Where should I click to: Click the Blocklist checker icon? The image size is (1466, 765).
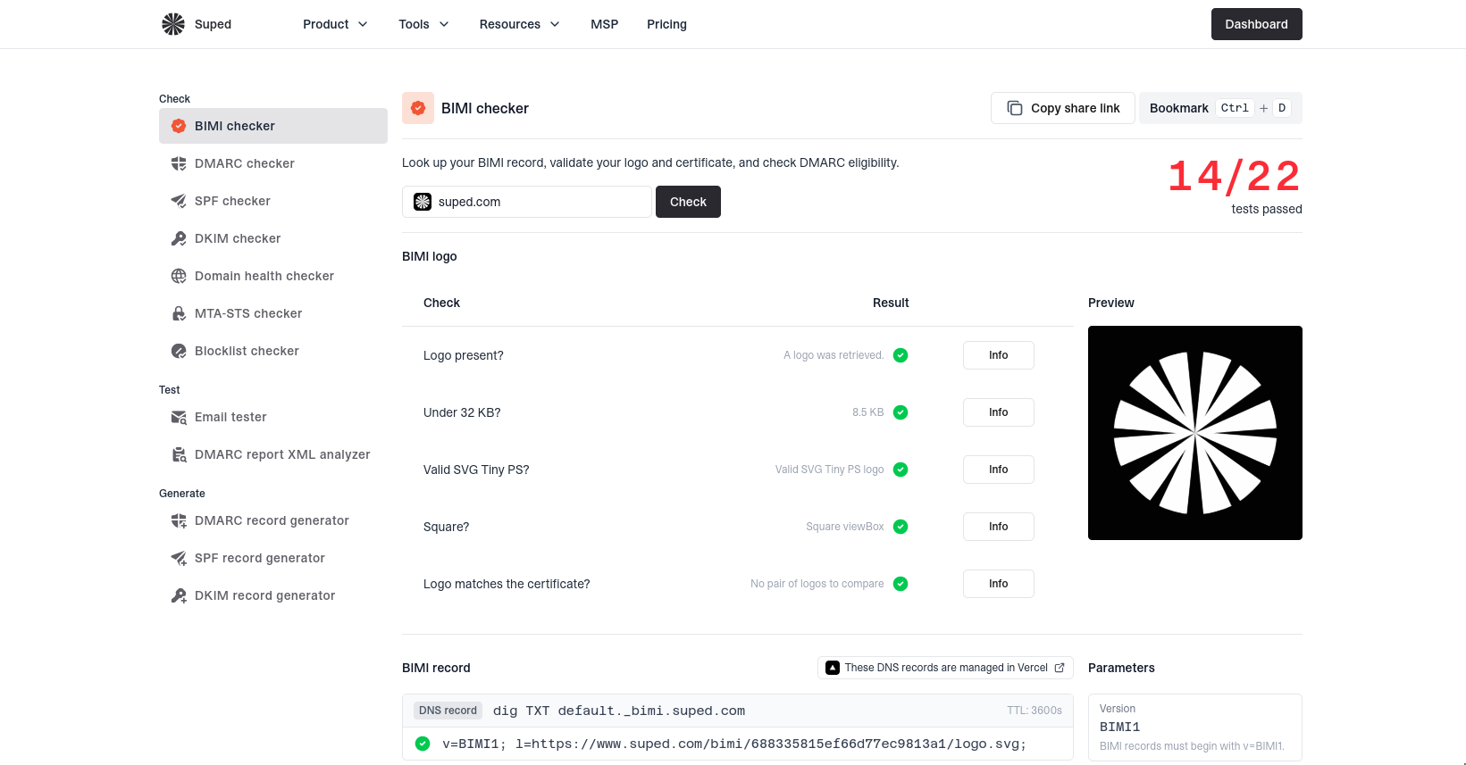(179, 351)
